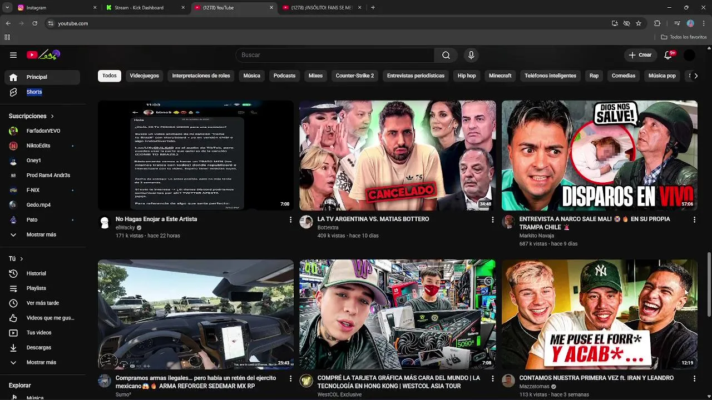
Task: Open elWacky channel avatar
Action: click(x=105, y=222)
